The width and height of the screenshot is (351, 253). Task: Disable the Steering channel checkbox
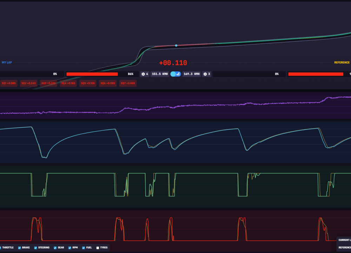tap(35, 248)
